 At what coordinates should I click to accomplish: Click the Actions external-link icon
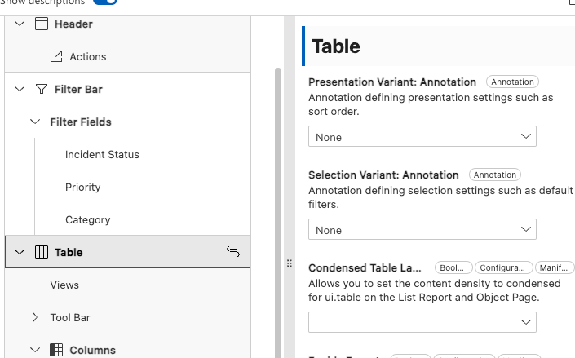pos(56,57)
